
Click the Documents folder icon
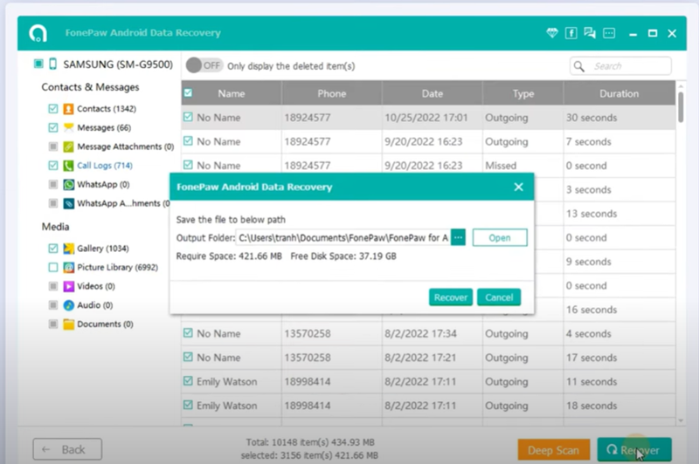tap(68, 324)
